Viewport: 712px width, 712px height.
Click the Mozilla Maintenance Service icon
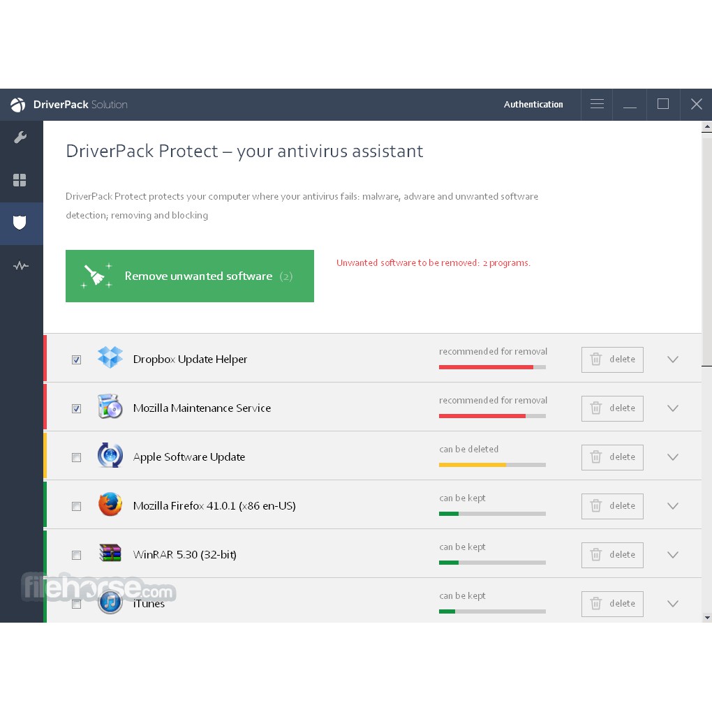(110, 406)
